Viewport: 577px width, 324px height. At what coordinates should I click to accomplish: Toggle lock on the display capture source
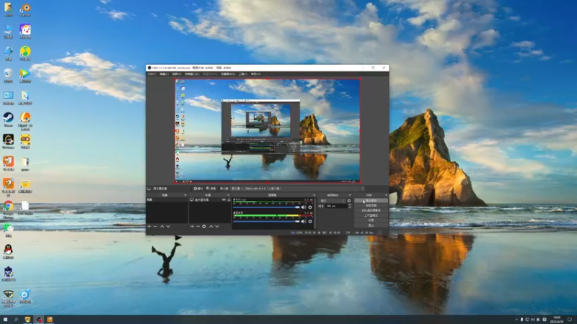coord(229,200)
